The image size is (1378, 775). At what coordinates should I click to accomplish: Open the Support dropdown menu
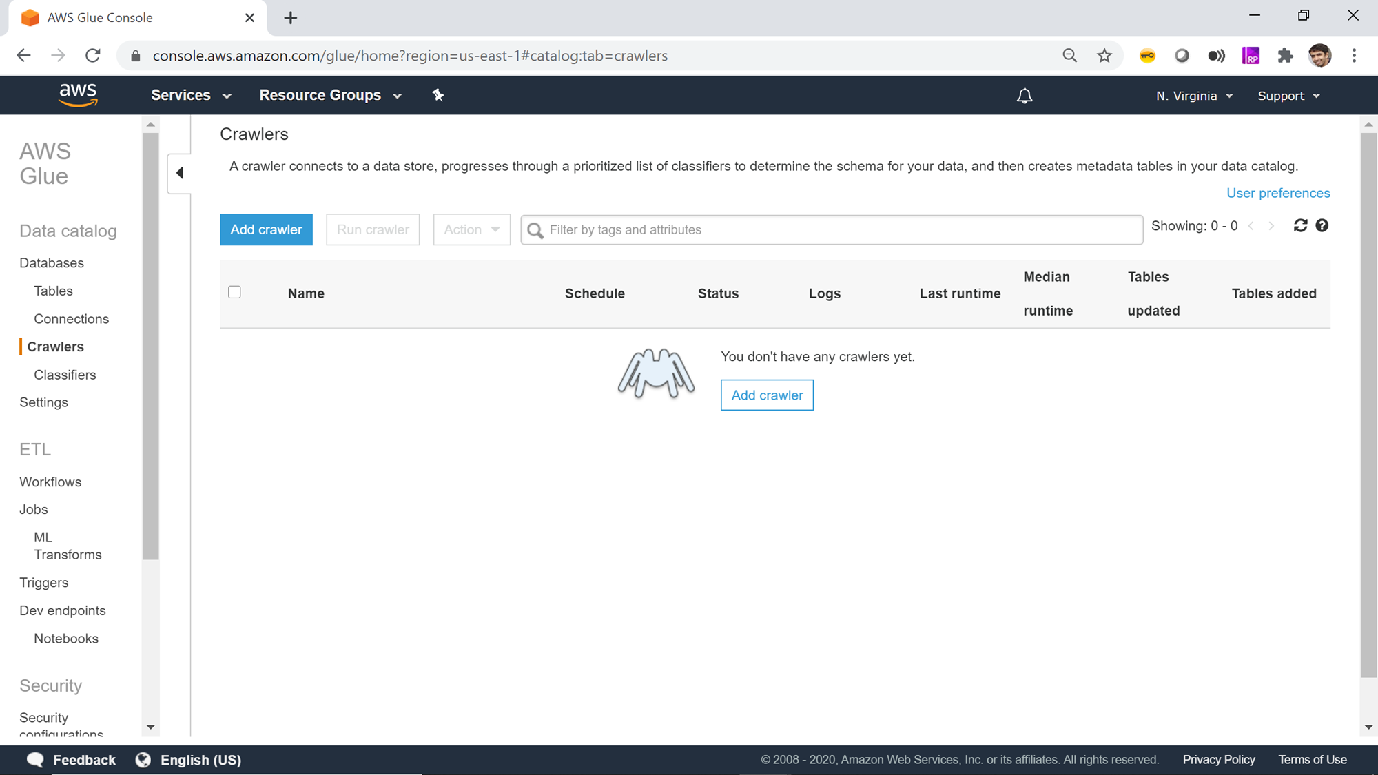[x=1288, y=96]
